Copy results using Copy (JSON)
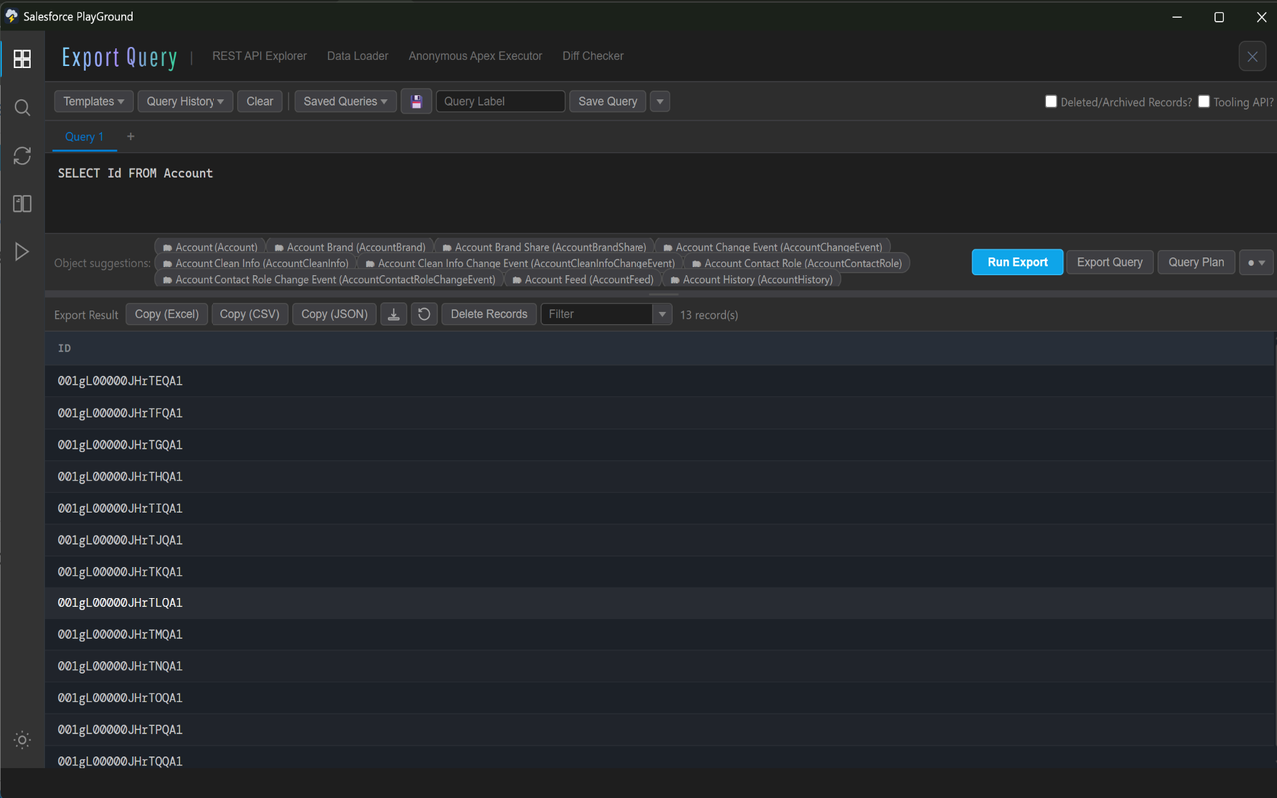Screen dimensions: 1277x798 pos(335,314)
